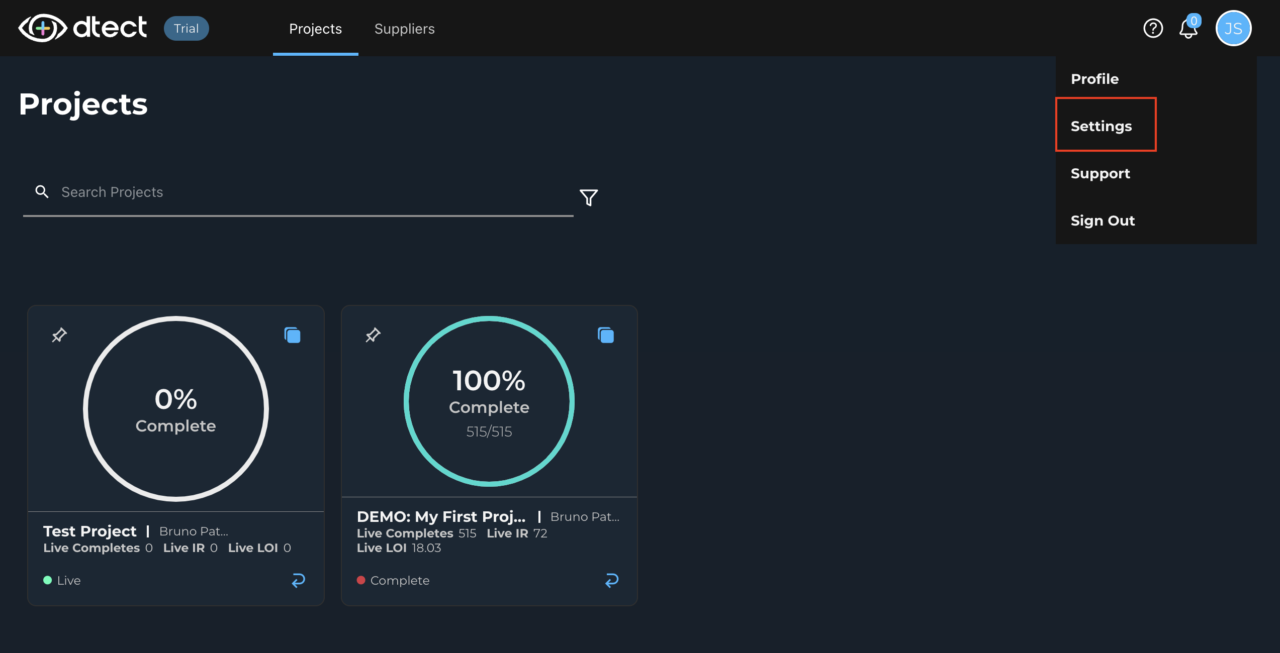
Task: Select Sign Out from the user menu
Action: [x=1103, y=221]
